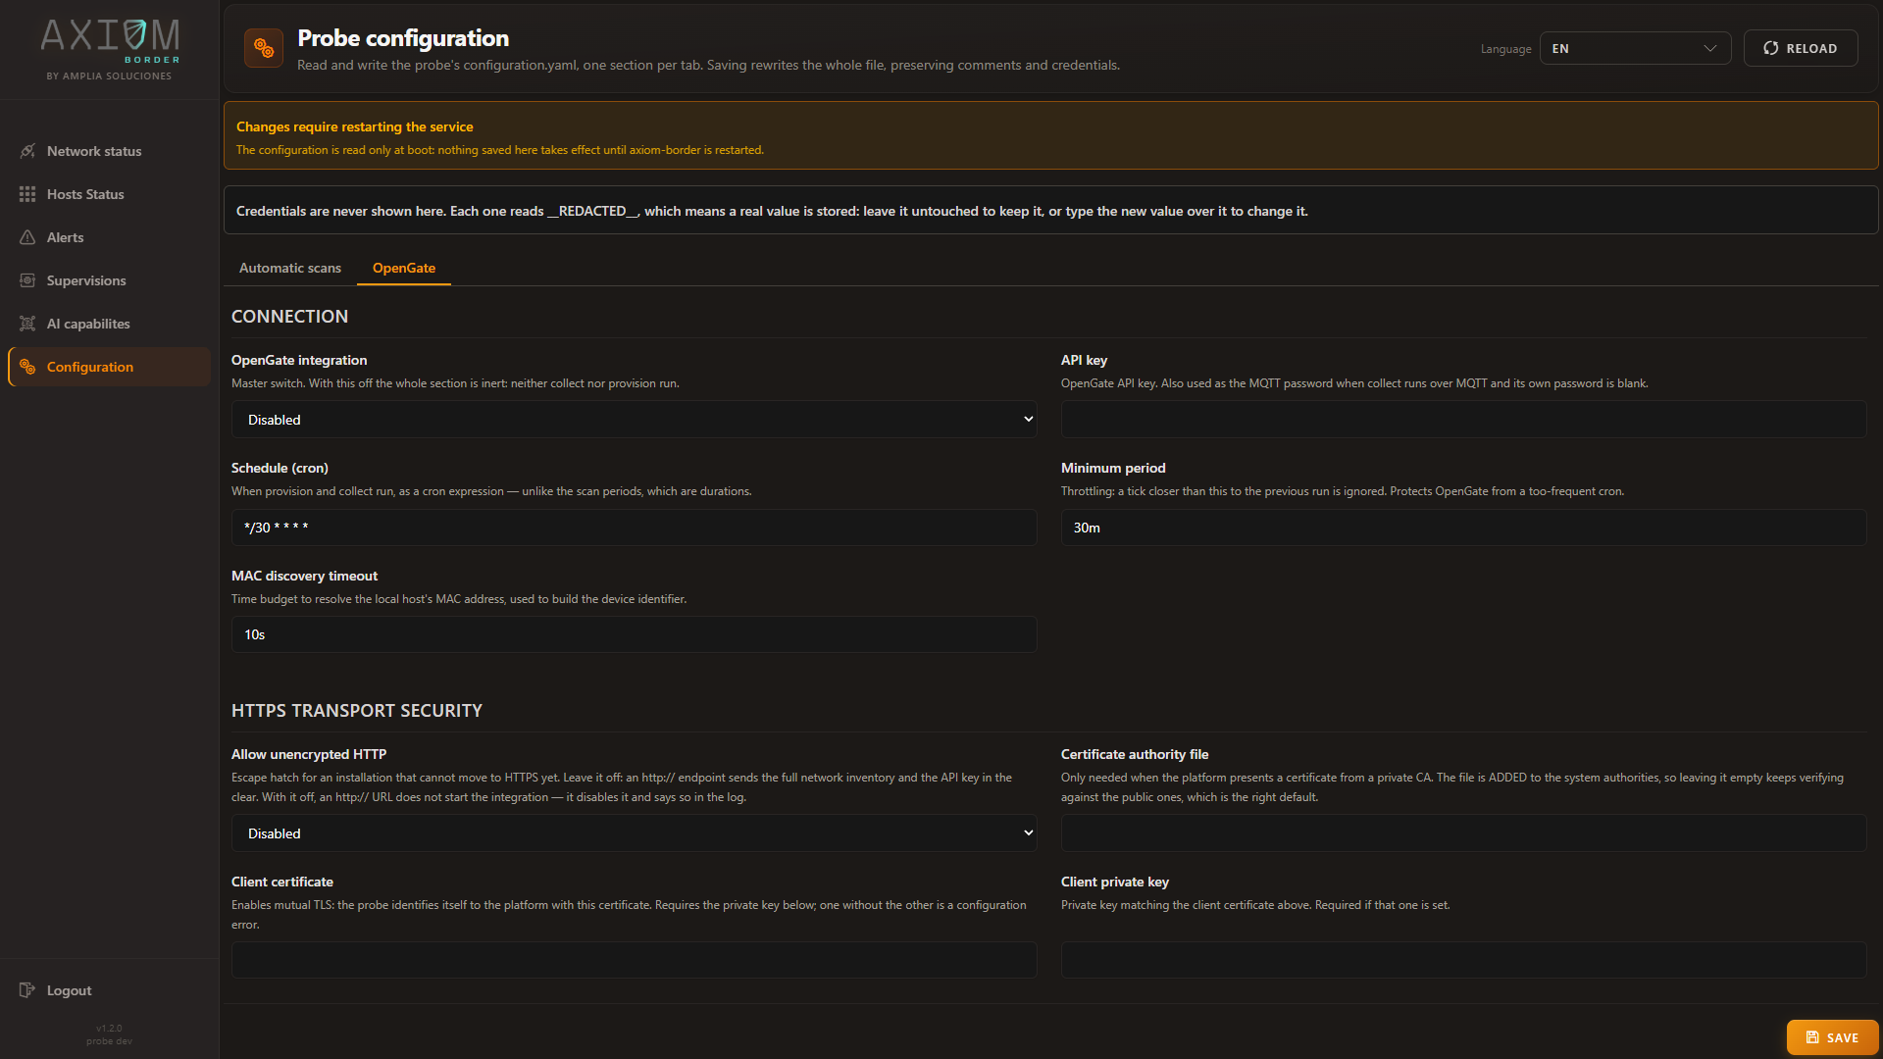
Task: Focus the Certificate authority file field
Action: pos(1463,833)
